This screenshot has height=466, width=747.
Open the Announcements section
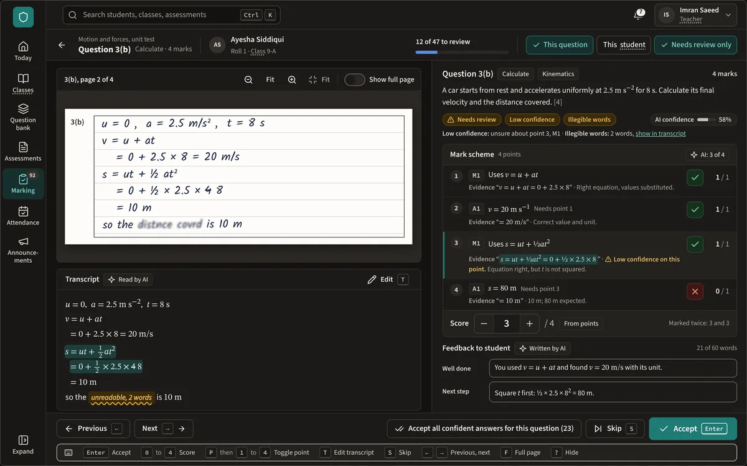(23, 250)
